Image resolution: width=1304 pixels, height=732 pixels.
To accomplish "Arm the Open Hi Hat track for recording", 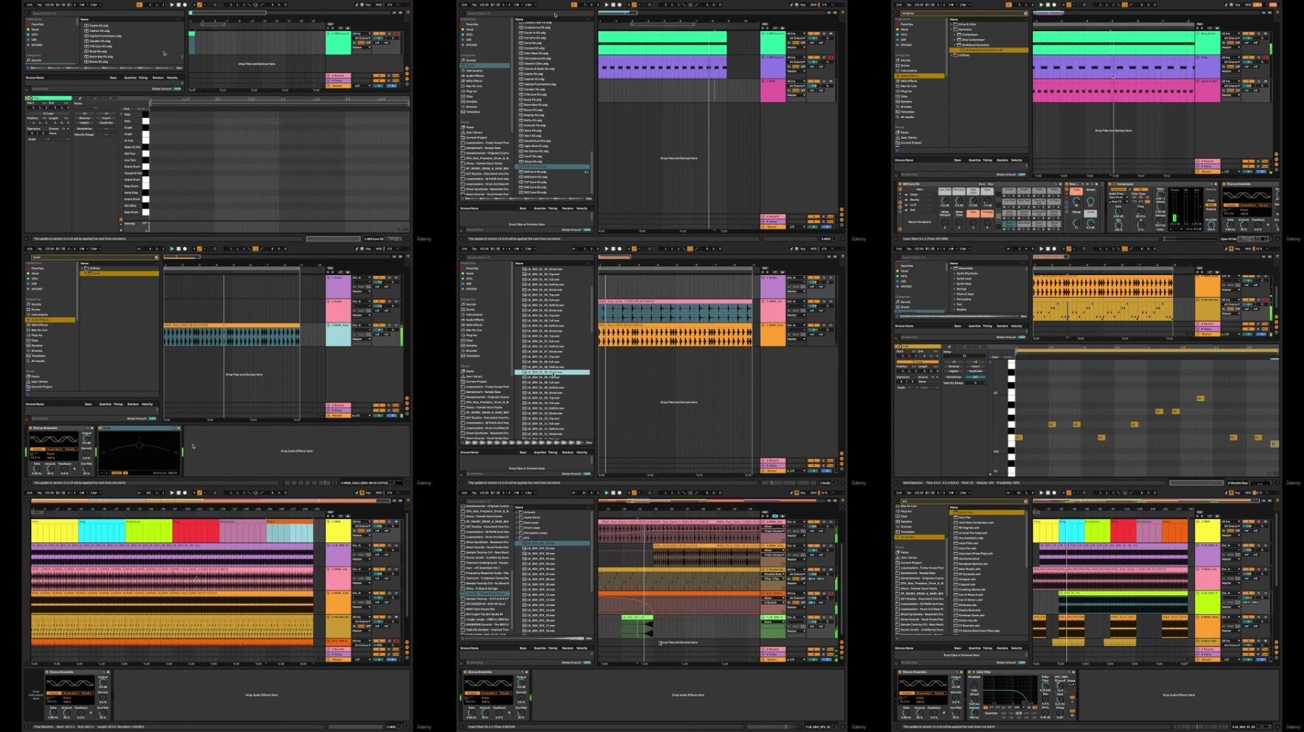I will [x=1266, y=81].
